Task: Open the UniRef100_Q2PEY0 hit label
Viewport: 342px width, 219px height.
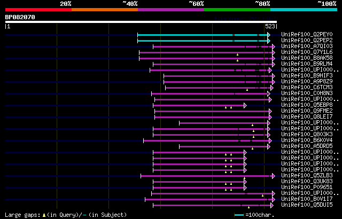Action: (307, 34)
